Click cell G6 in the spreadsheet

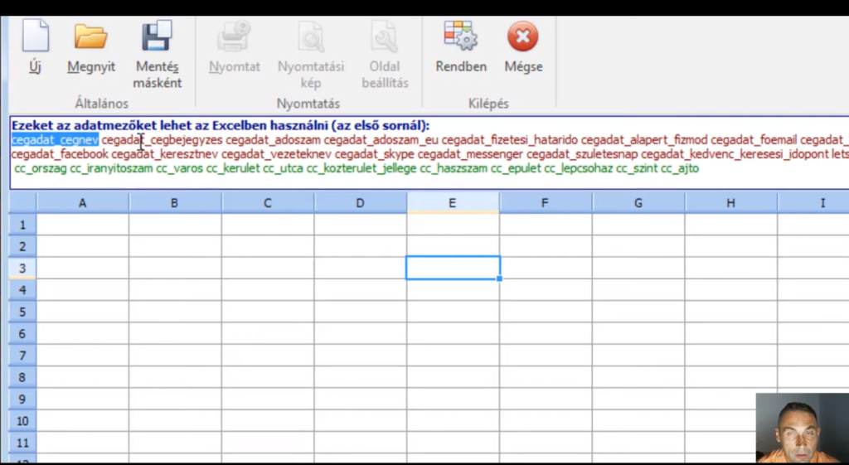(638, 333)
